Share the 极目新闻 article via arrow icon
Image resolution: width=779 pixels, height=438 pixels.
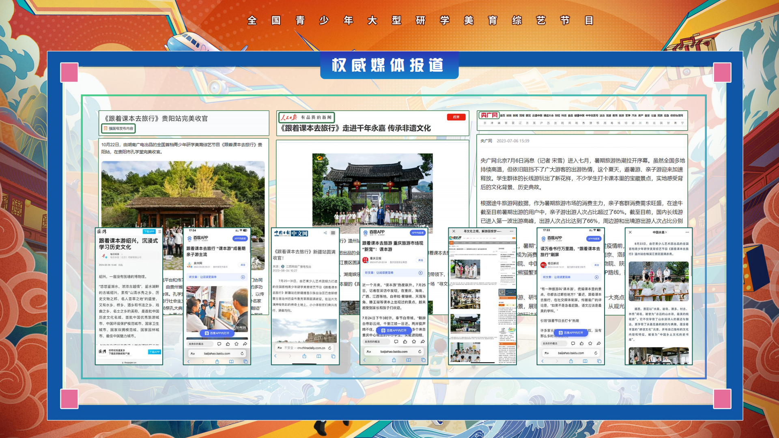[599, 344]
